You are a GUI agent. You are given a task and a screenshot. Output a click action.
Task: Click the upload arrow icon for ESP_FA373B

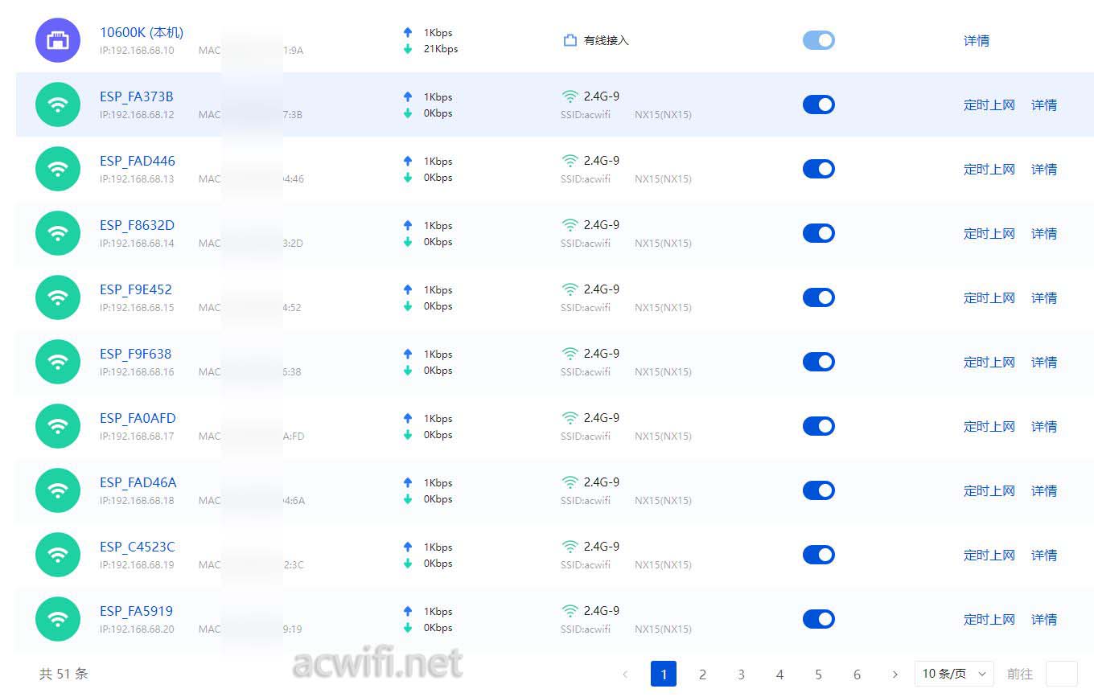pos(408,97)
